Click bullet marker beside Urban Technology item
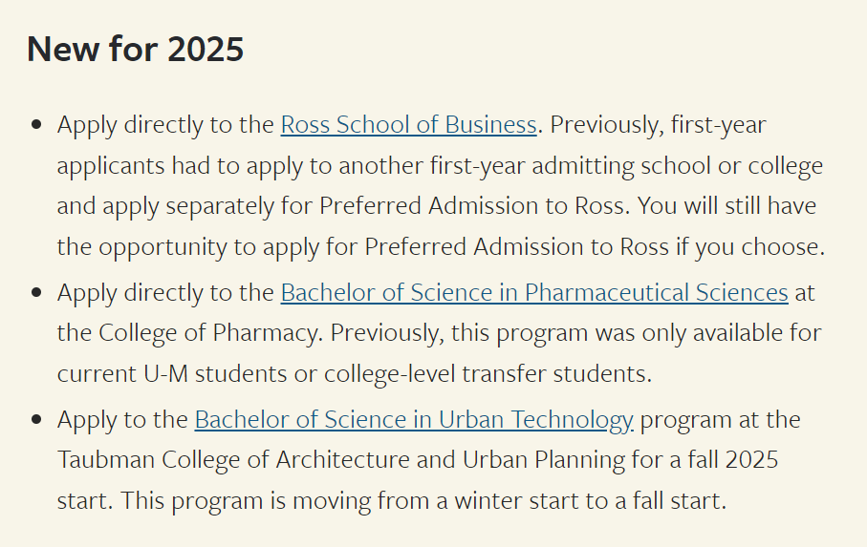 pos(37,419)
